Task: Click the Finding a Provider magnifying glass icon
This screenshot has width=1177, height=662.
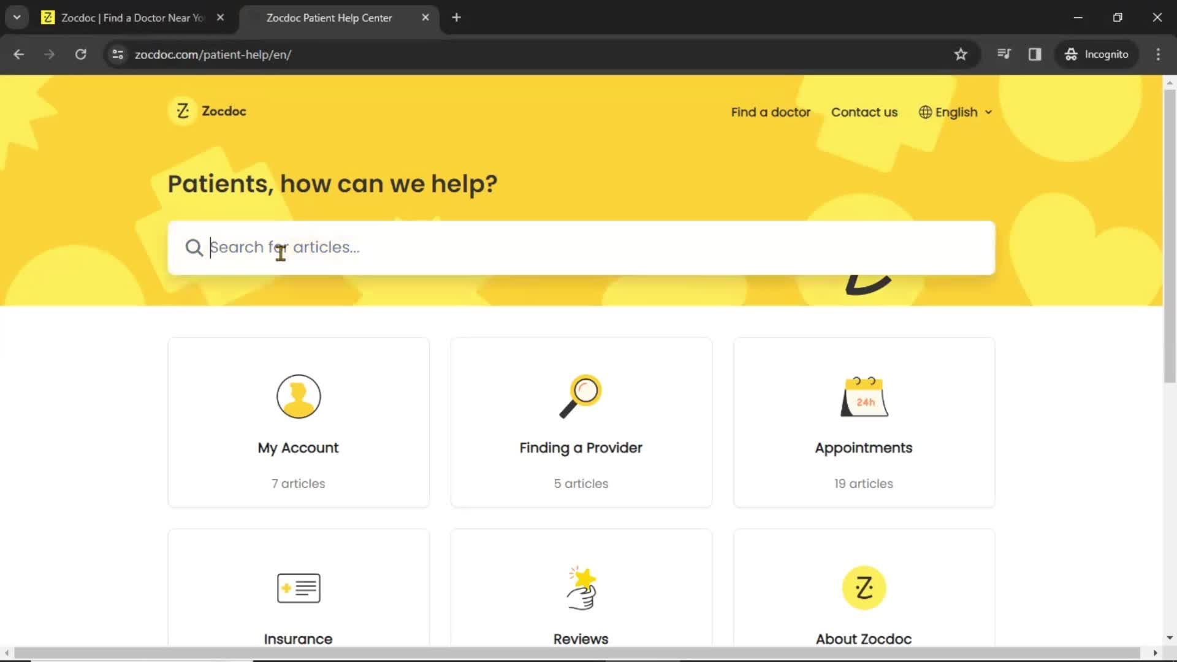Action: [581, 397]
